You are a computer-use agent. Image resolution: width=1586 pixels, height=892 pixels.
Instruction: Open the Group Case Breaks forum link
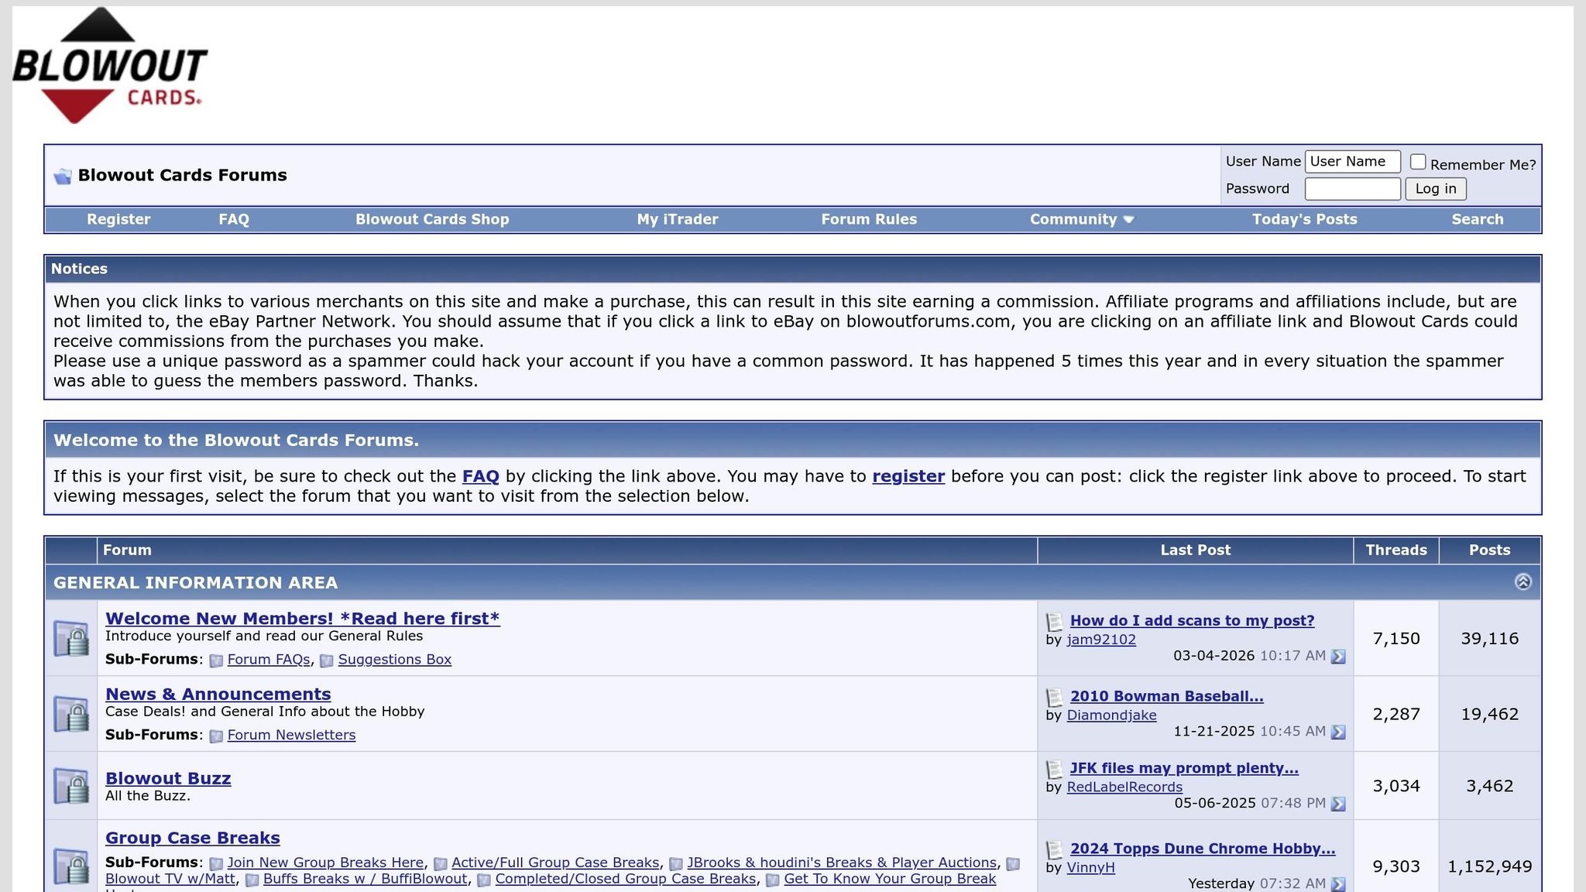tap(192, 838)
